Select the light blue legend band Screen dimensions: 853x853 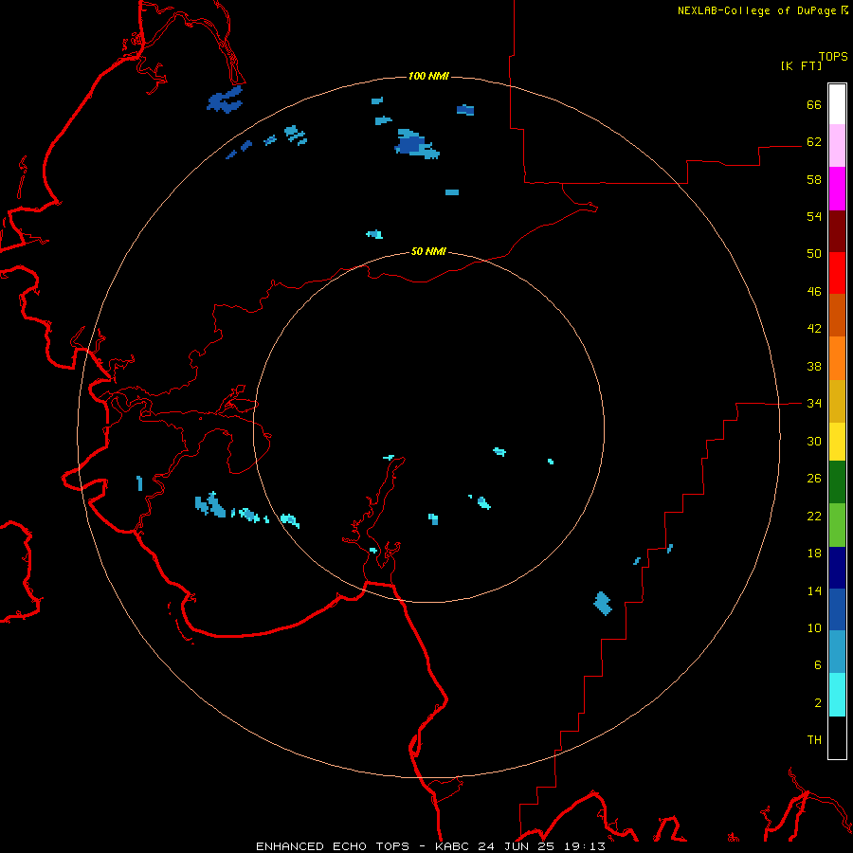point(837,651)
